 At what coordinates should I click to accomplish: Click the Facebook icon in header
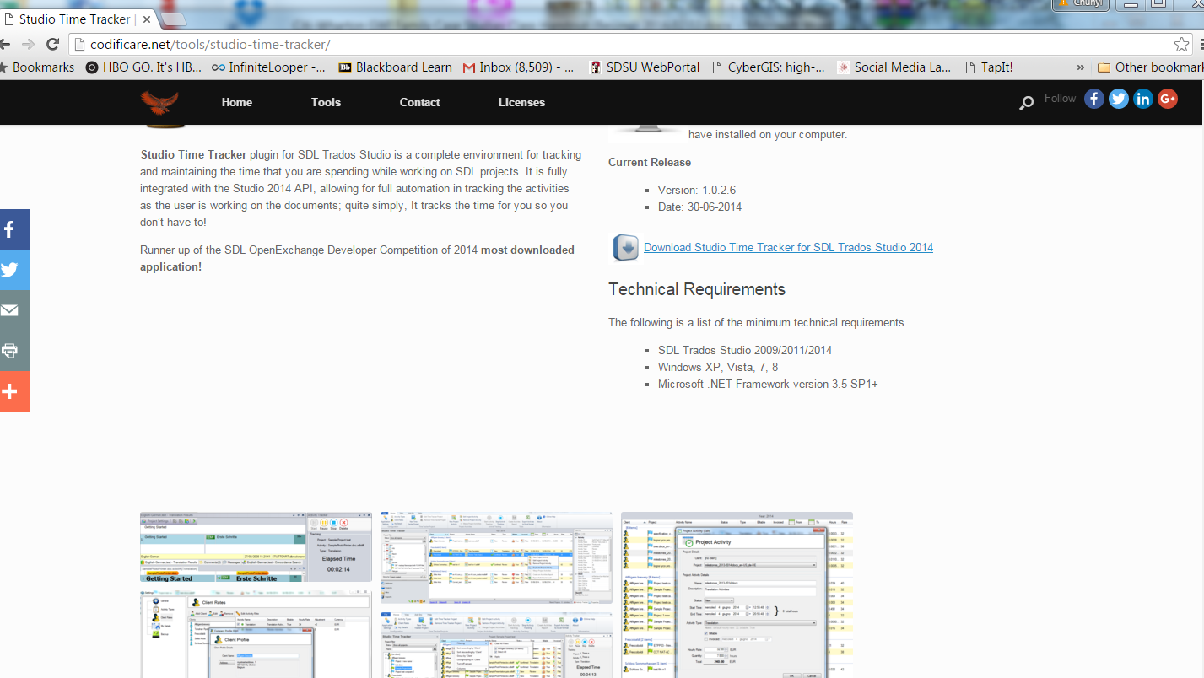click(x=1093, y=99)
